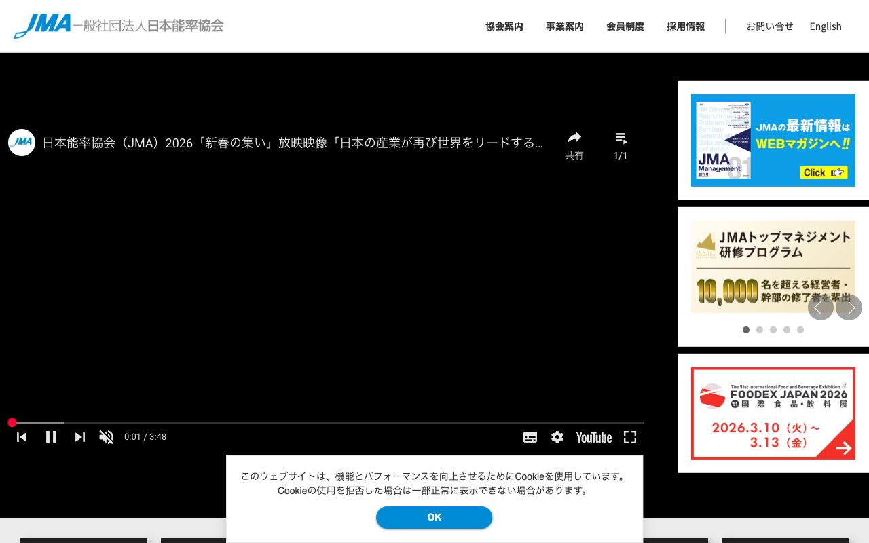
Task: Unmute the video audio
Action: pyautogui.click(x=107, y=437)
